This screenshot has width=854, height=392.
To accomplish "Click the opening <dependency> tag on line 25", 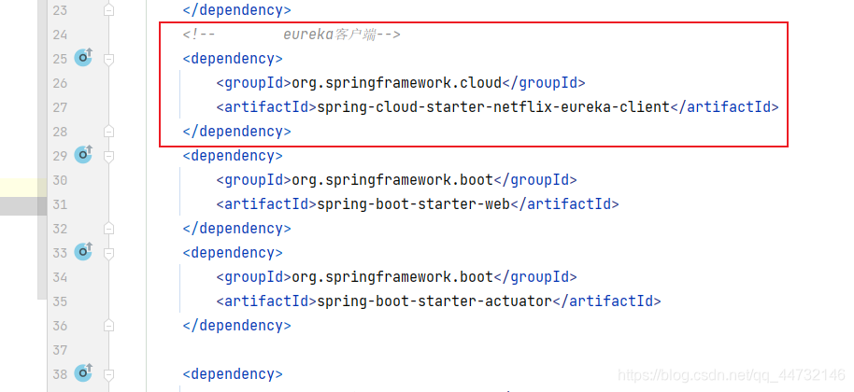I will [x=233, y=59].
